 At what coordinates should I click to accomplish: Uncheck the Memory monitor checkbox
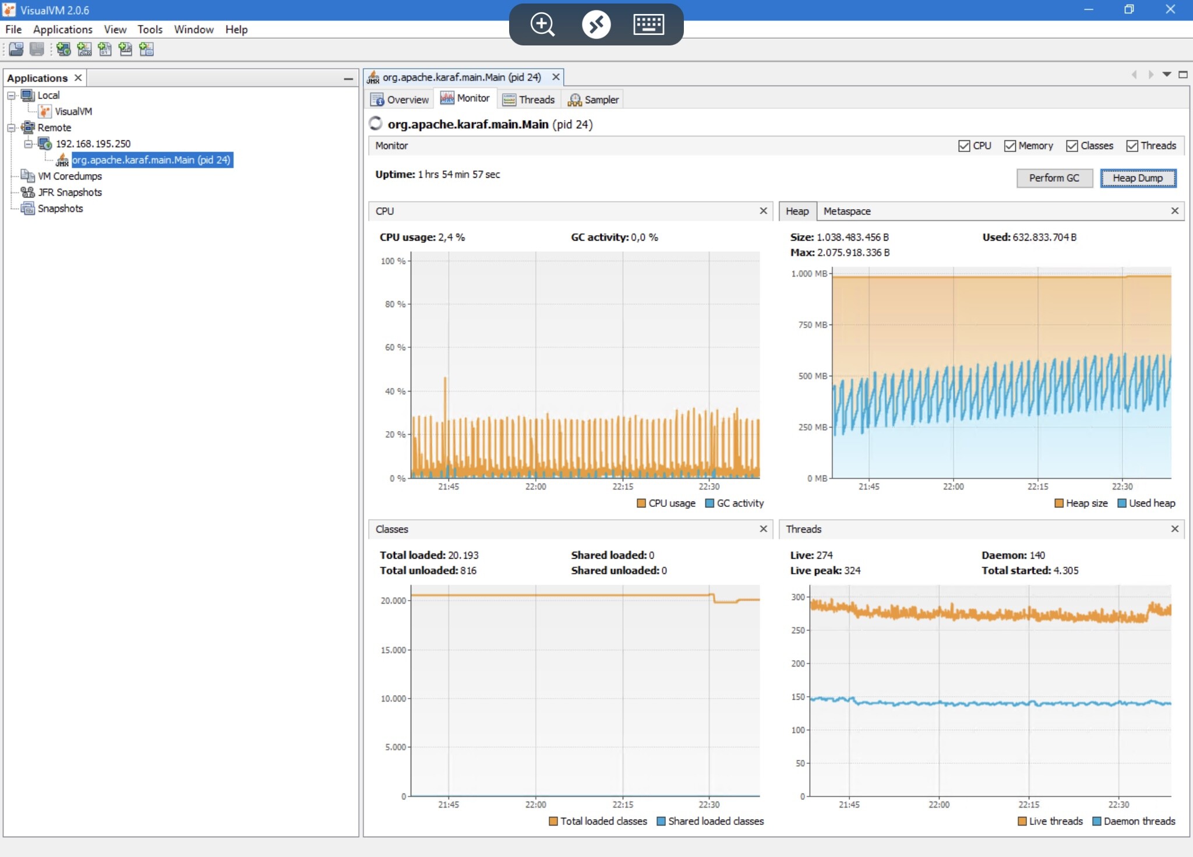pos(1010,146)
